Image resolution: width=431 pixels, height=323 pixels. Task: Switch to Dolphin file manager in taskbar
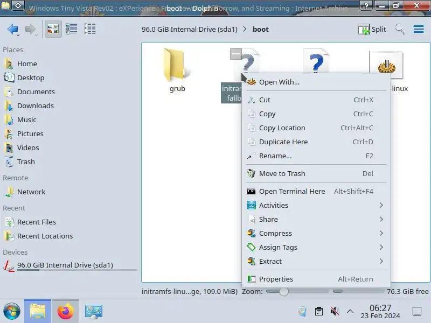point(38,312)
